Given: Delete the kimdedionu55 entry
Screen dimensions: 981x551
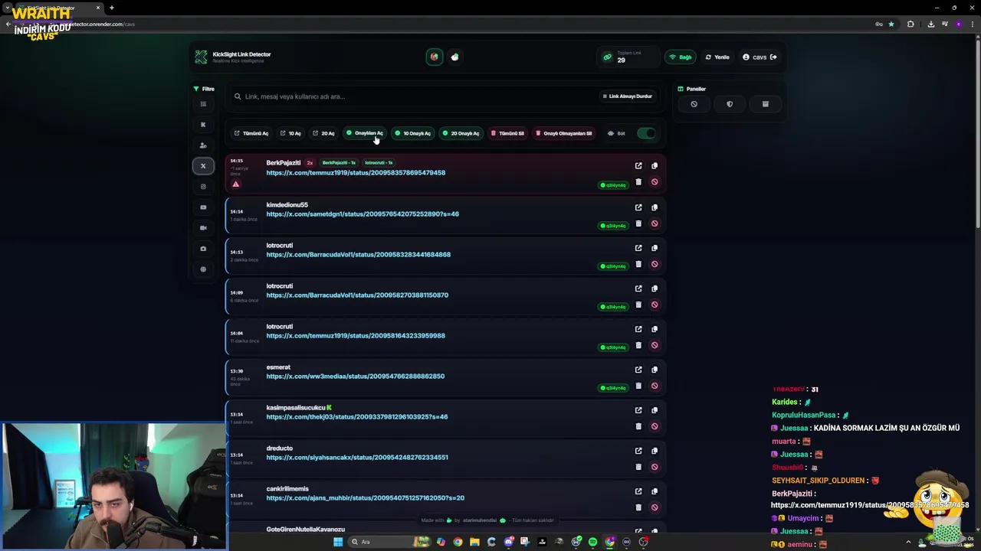Looking at the screenshot, I should [x=638, y=223].
